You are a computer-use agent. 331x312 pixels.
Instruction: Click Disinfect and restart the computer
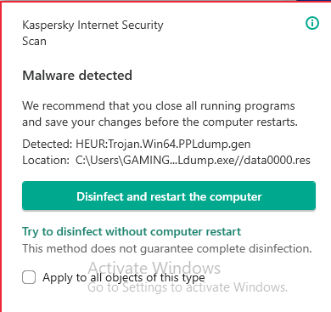[169, 196]
